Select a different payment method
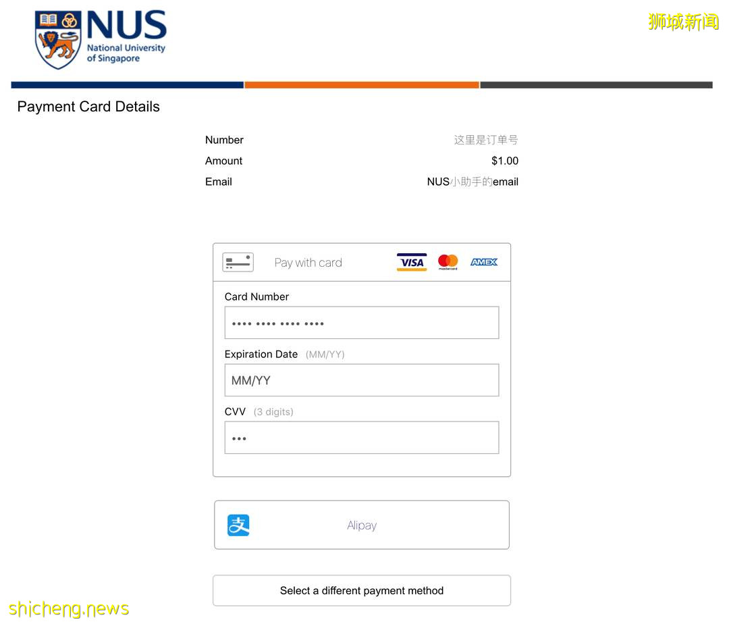Image resolution: width=729 pixels, height=622 pixels. tap(362, 591)
